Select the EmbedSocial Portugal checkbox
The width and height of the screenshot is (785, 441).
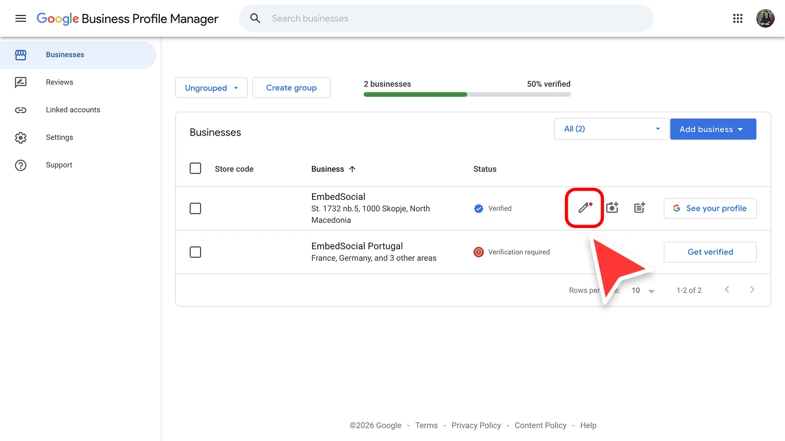[x=195, y=252]
